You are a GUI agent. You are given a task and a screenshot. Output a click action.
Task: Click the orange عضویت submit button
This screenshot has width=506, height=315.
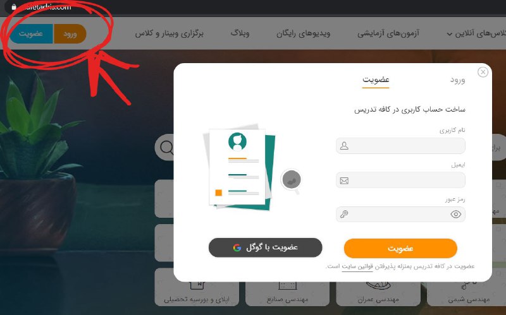400,248
